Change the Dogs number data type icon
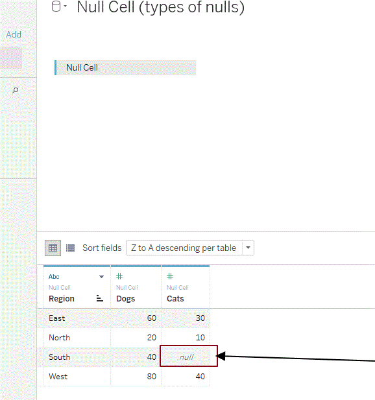Viewport: 375px width, 400px height. click(x=119, y=276)
